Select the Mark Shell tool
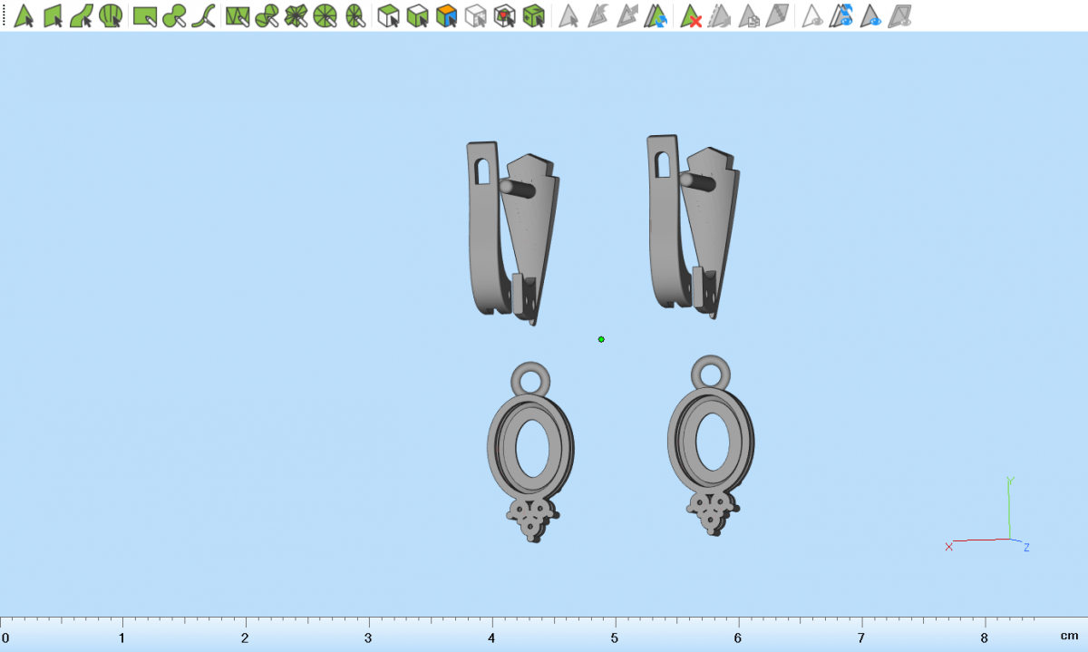 tap(111, 15)
